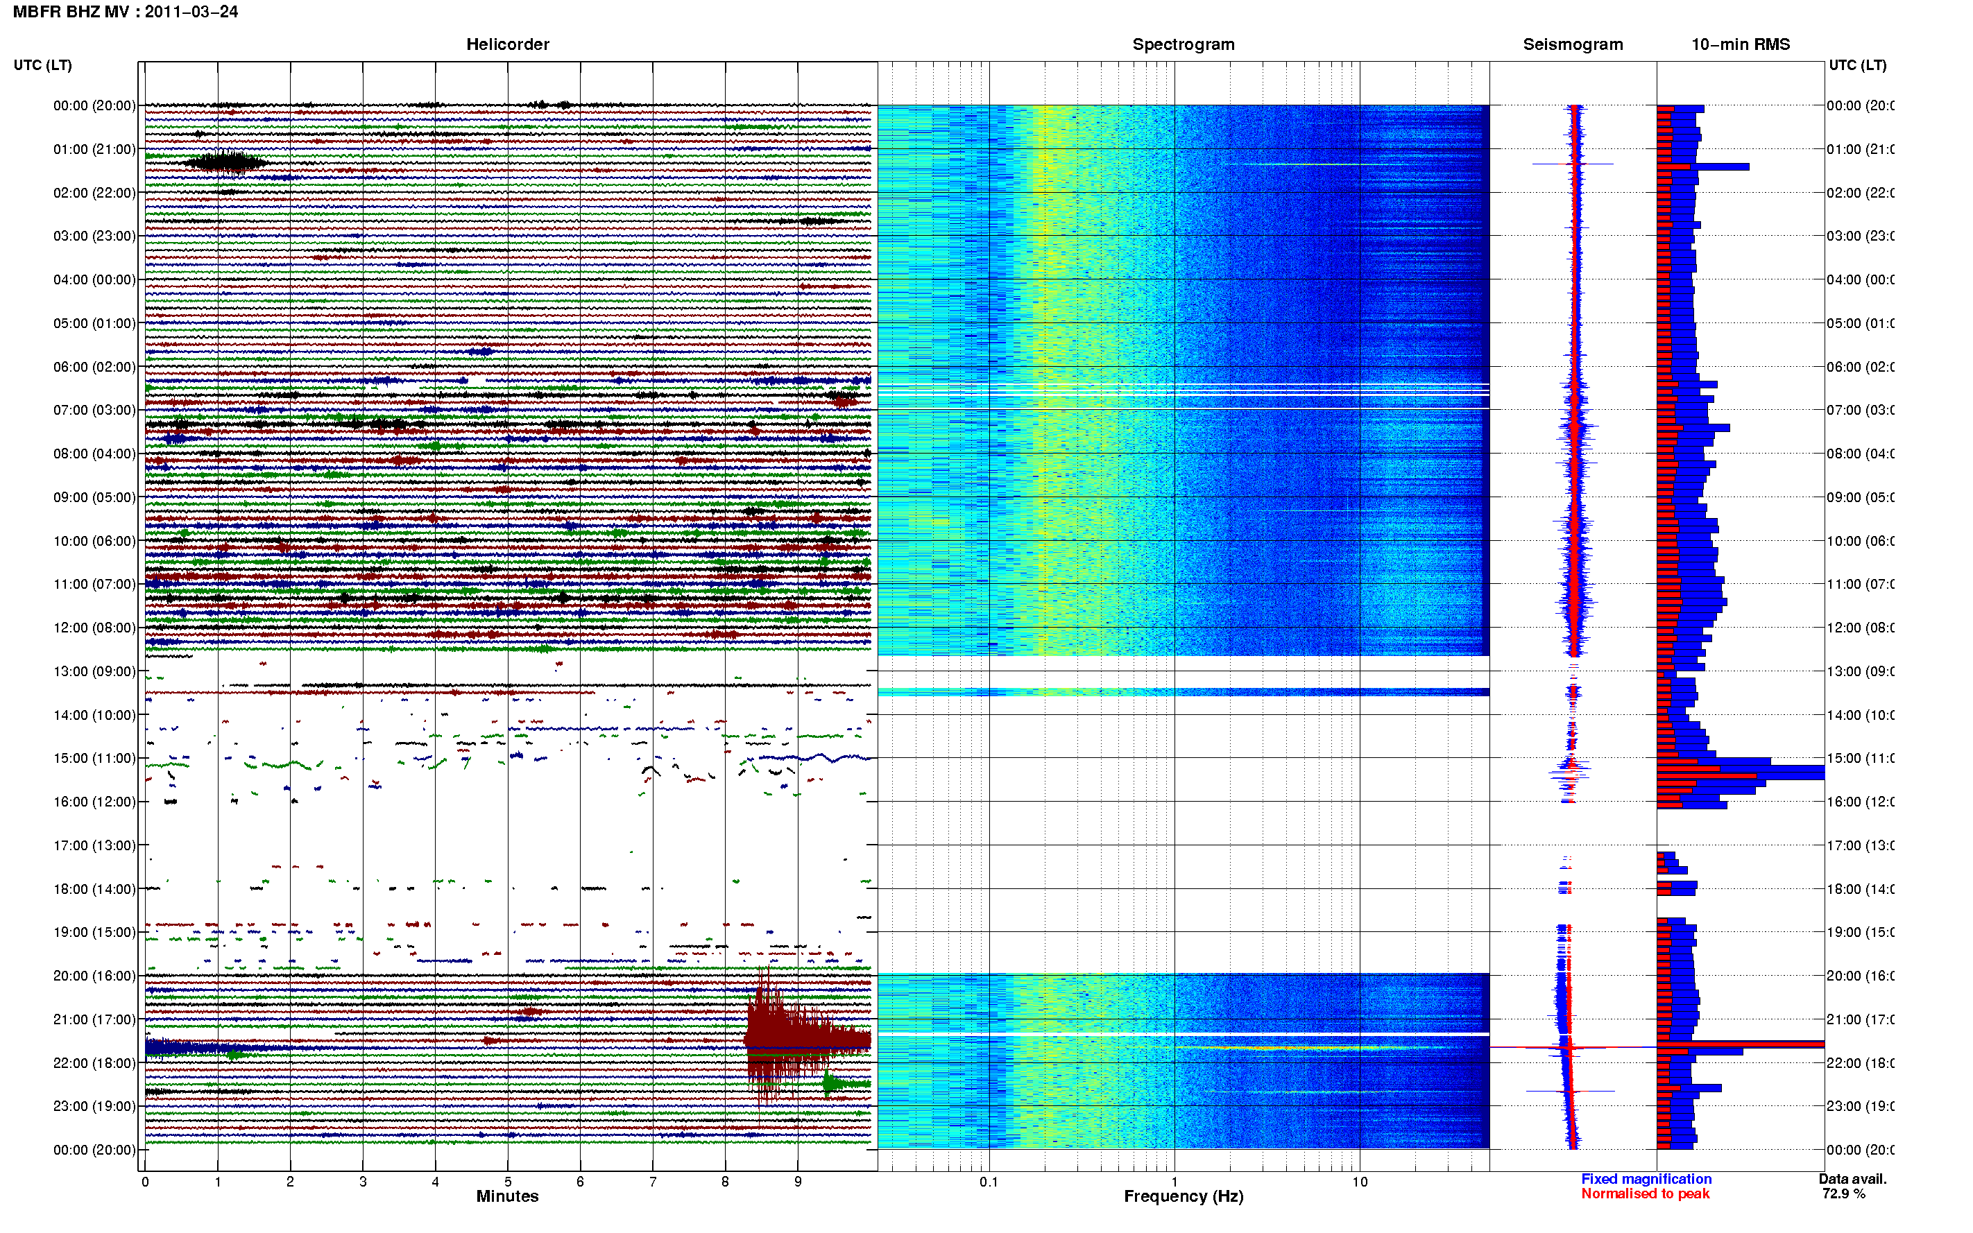Viewport: 1973px width, 1233px height.
Task: Click the '72.9 %' availability value
Action: click(x=1843, y=1194)
